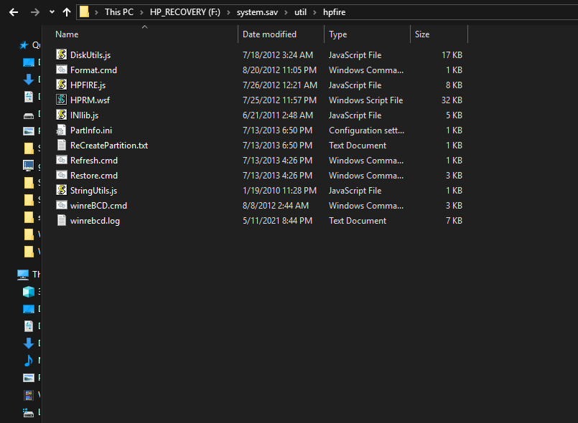Select the winrebcd.log file icon
Viewport: 578px width, 423px height.
point(62,221)
